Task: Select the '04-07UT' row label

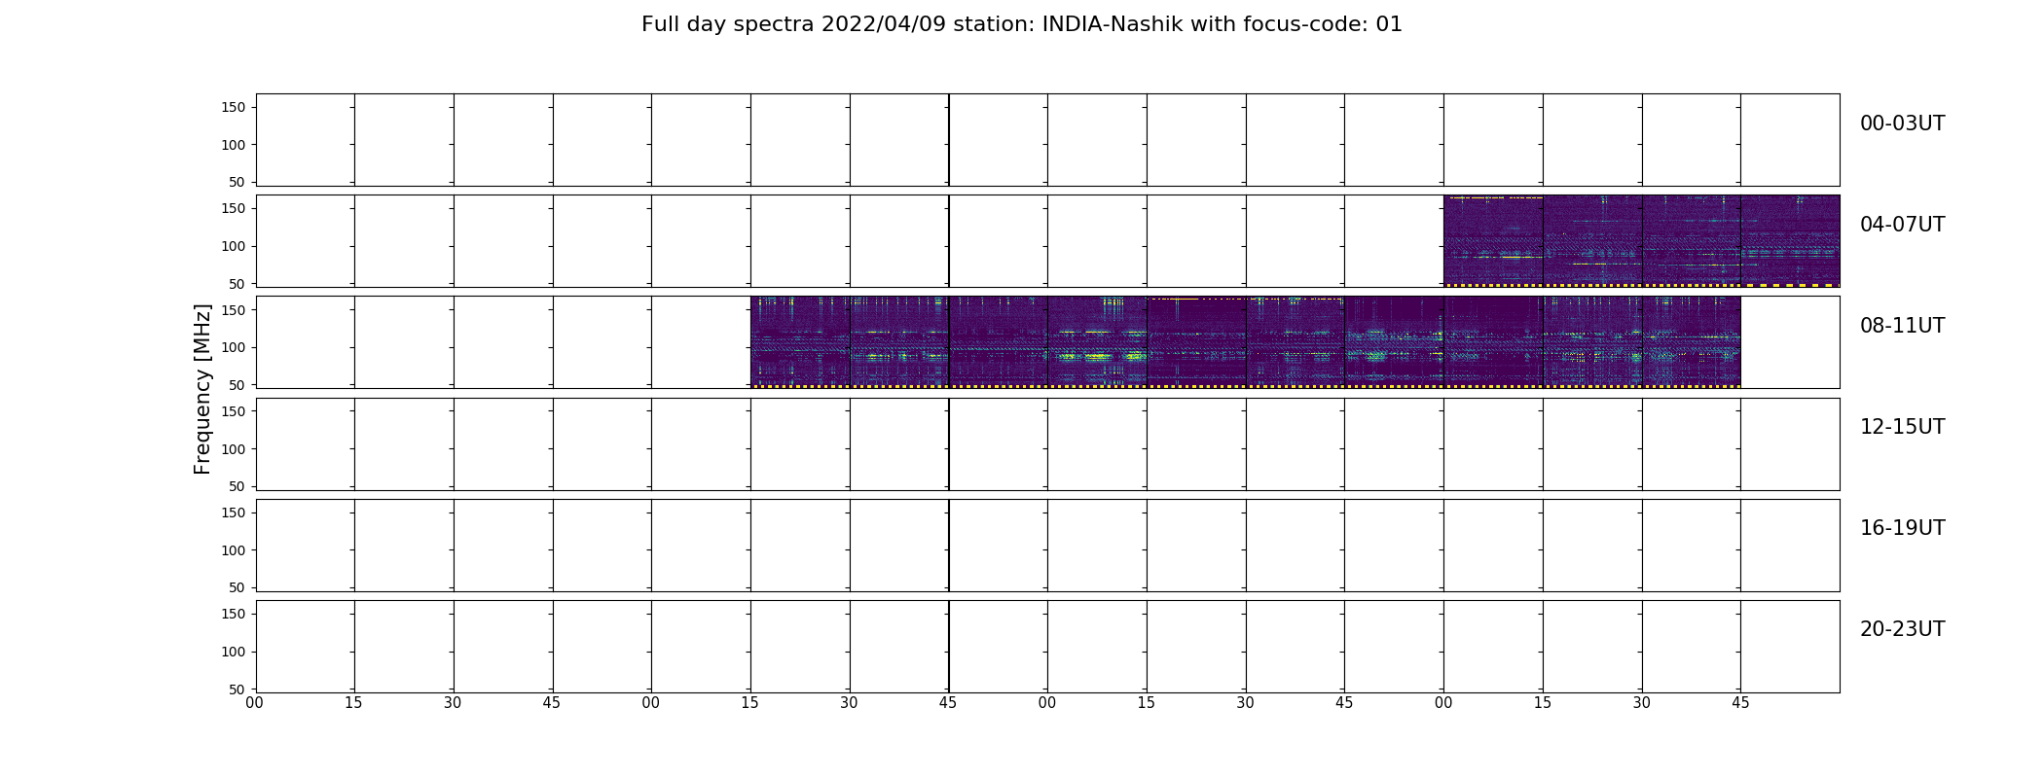Action: click(x=1902, y=225)
